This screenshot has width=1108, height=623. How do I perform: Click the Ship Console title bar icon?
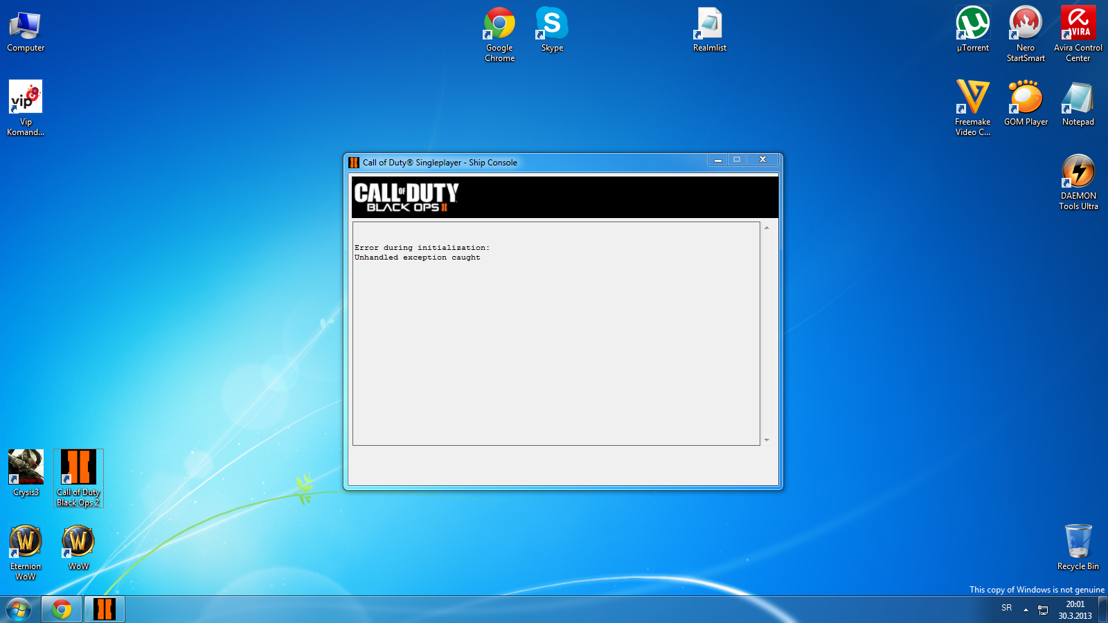coord(354,163)
